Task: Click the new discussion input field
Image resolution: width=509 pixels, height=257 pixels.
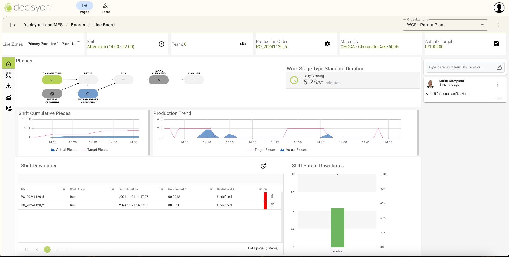Action: pyautogui.click(x=461, y=67)
